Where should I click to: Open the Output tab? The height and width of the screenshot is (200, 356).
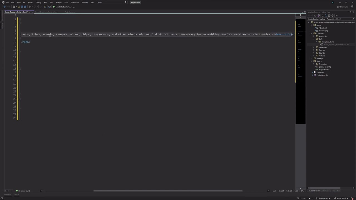coord(17,194)
